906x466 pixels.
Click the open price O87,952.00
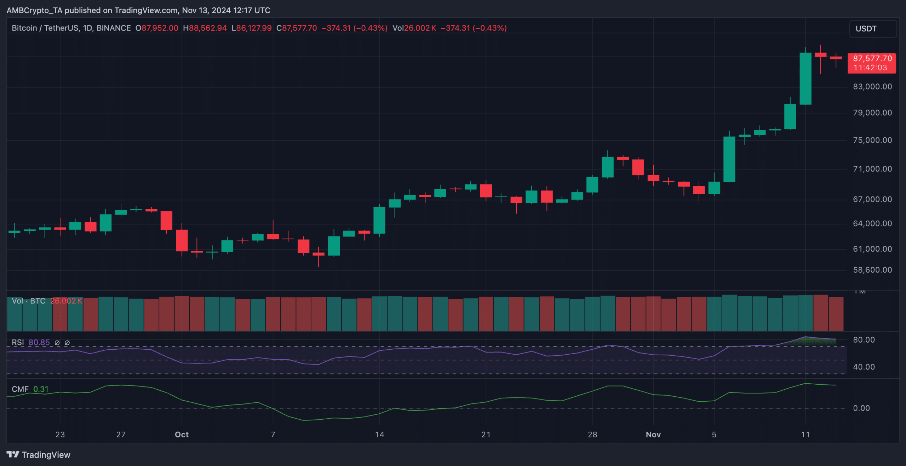(x=157, y=28)
